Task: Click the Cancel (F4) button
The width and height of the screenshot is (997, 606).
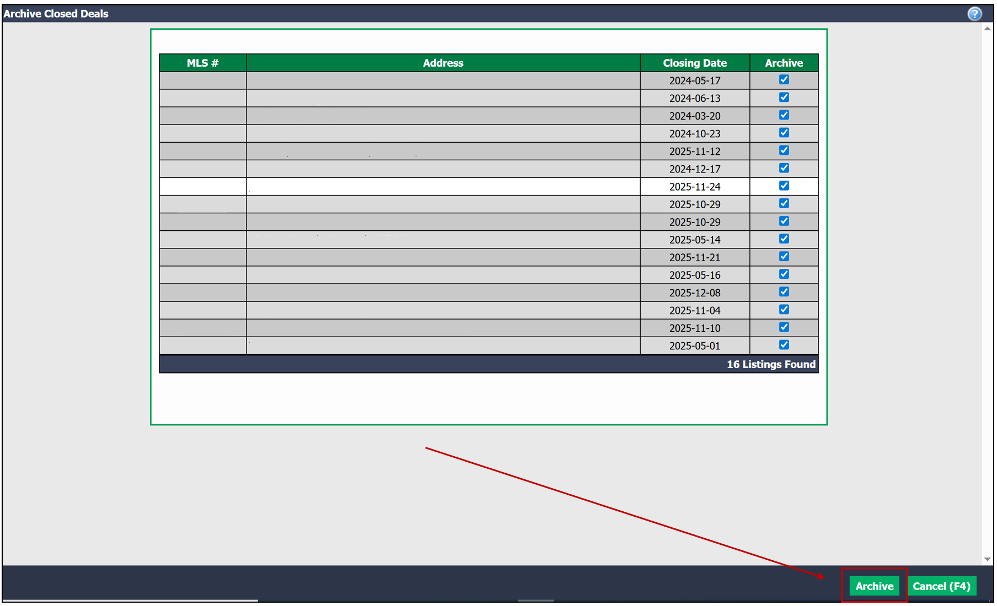Action: (x=941, y=586)
